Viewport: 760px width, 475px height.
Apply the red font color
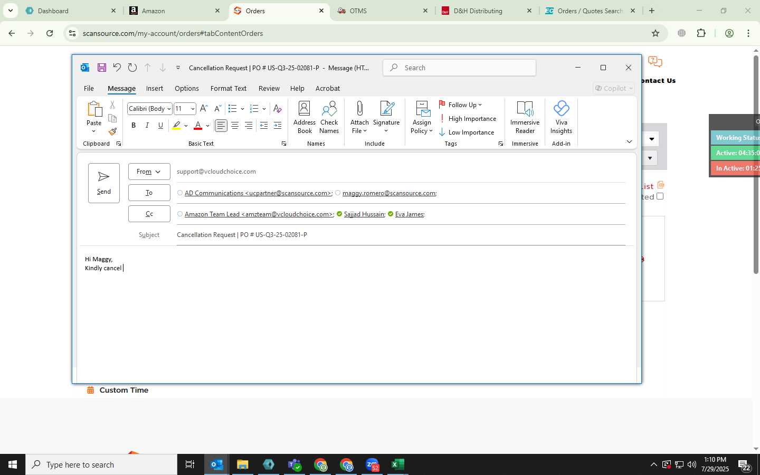pyautogui.click(x=198, y=126)
